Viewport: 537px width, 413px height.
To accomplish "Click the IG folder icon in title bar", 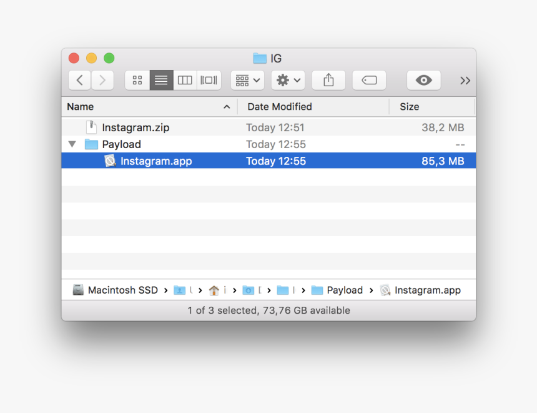I will tap(260, 58).
